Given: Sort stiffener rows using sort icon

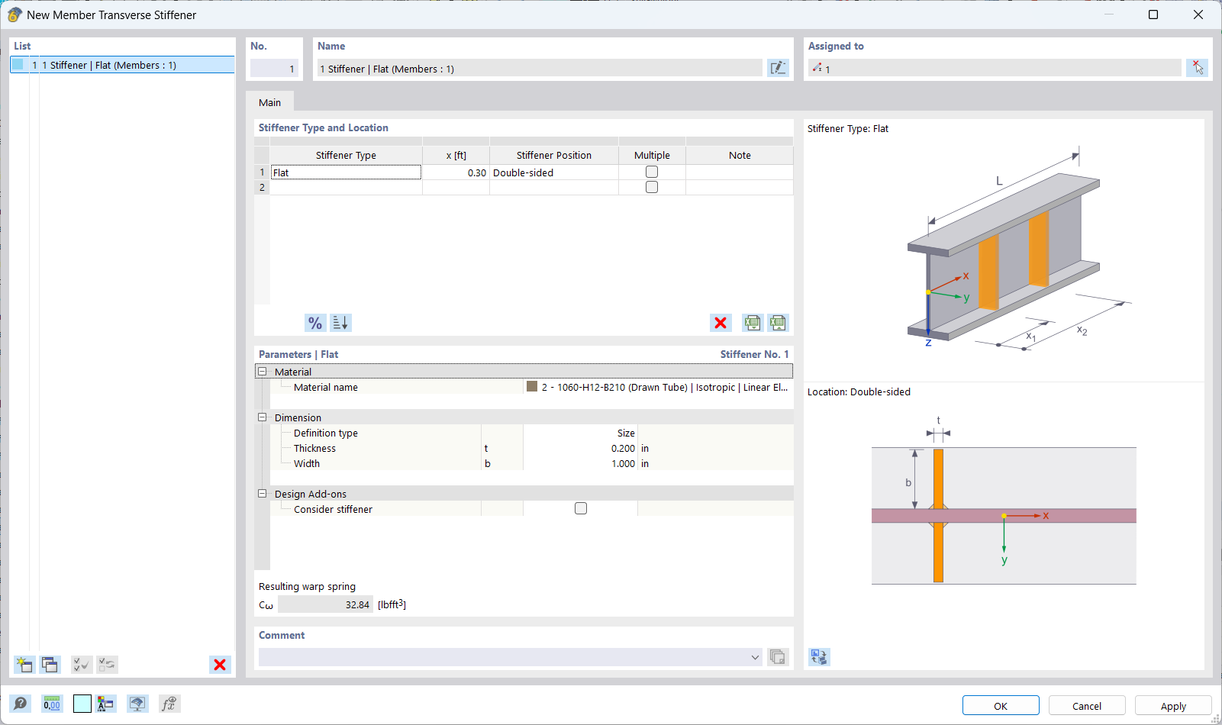Looking at the screenshot, I should (x=340, y=323).
